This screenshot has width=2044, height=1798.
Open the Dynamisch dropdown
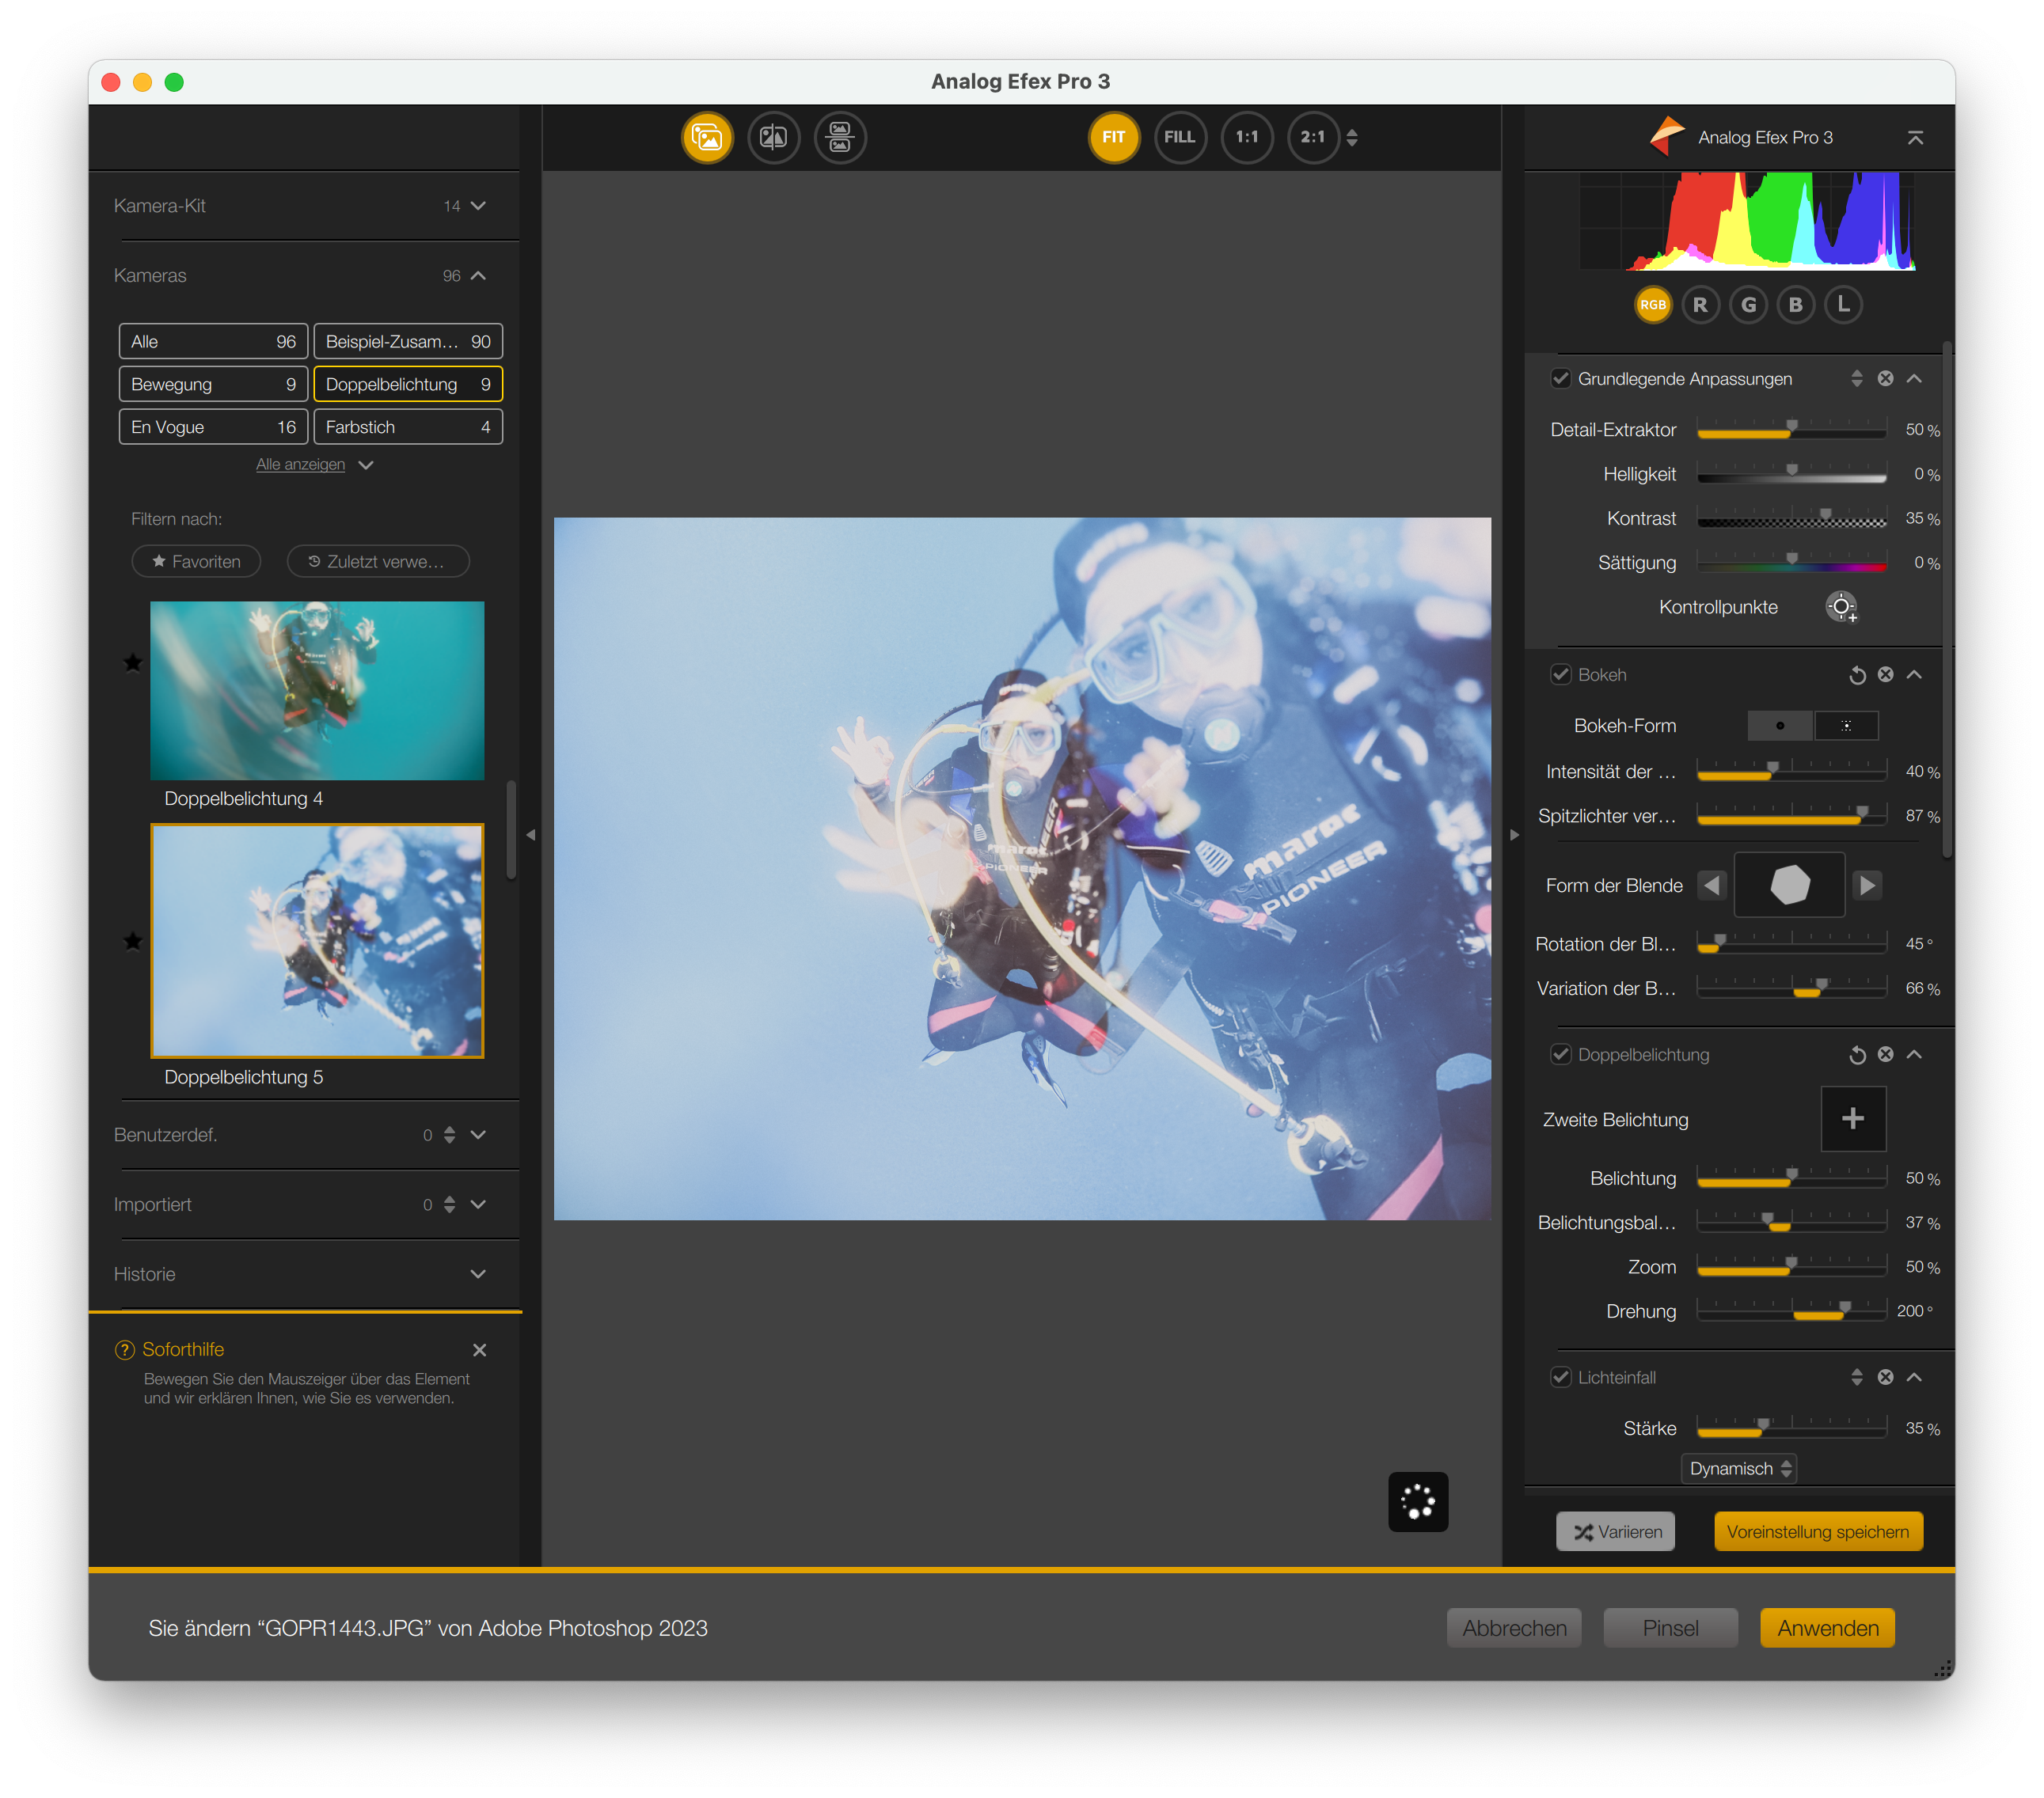[x=1739, y=1468]
